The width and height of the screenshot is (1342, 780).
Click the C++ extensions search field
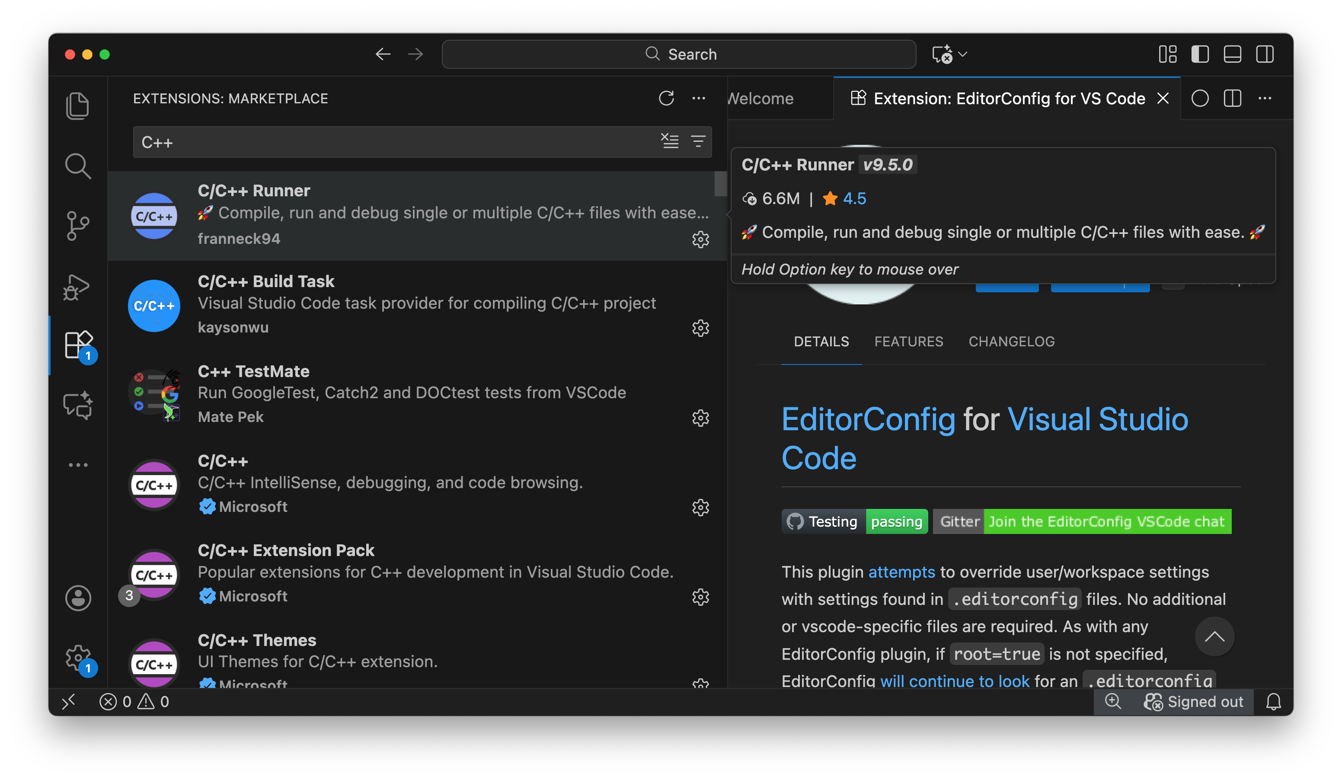pos(394,142)
